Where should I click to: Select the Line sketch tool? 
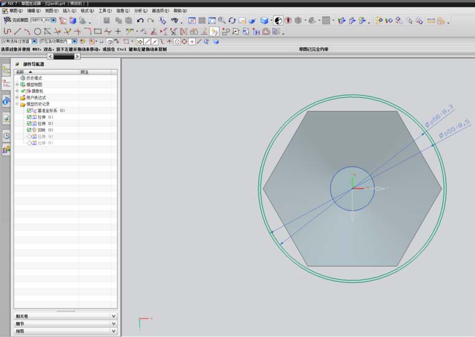(17, 31)
